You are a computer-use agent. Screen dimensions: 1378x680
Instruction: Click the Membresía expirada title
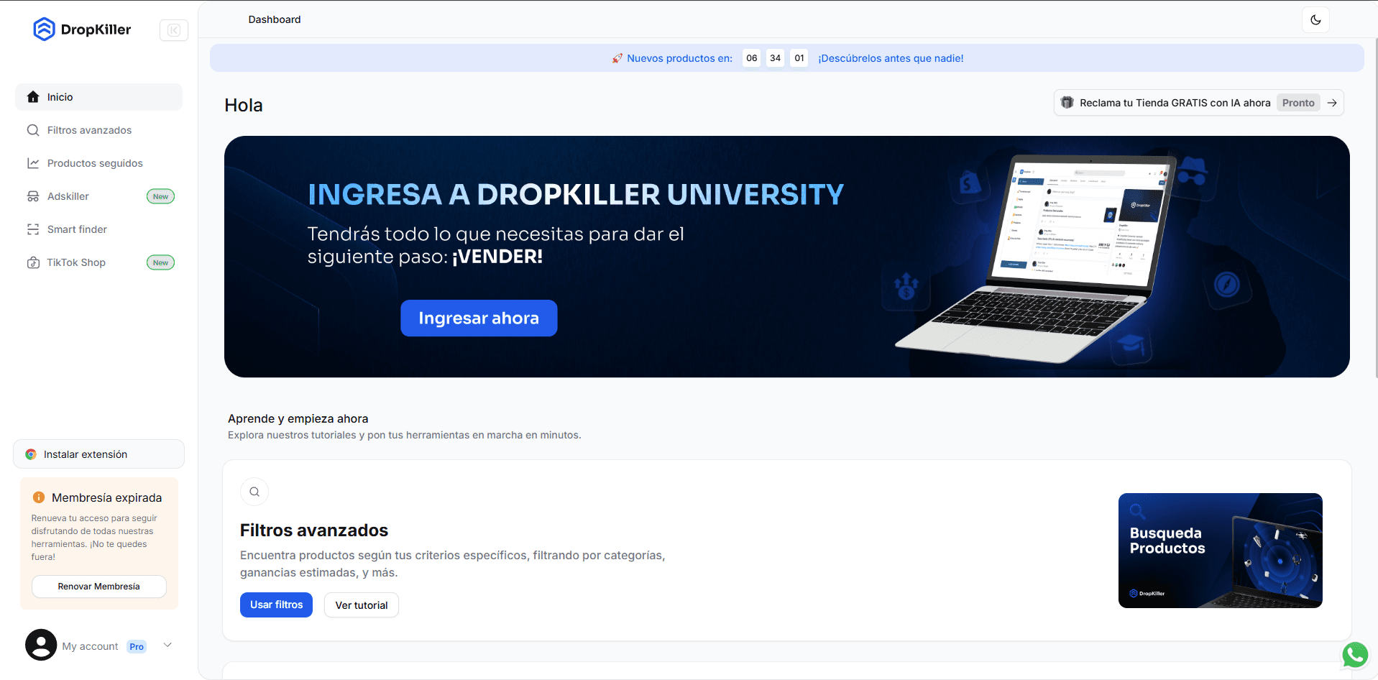click(x=106, y=497)
